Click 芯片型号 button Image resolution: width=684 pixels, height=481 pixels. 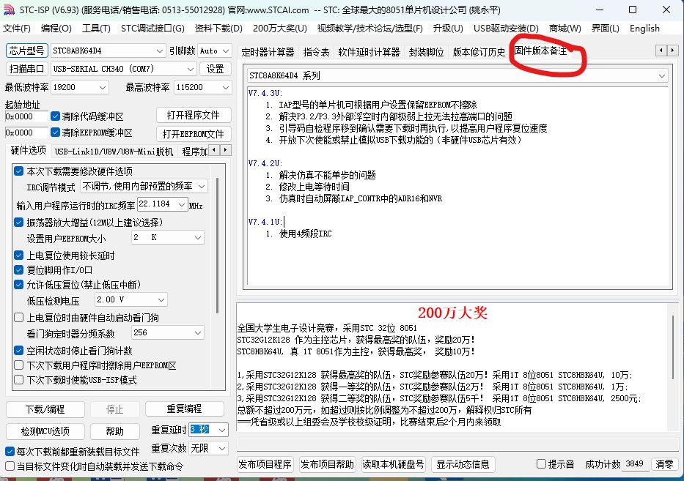pyautogui.click(x=26, y=51)
